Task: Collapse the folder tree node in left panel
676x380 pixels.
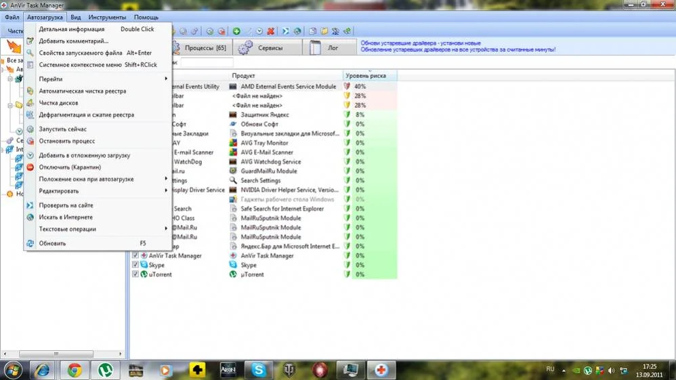Action: tap(10, 105)
